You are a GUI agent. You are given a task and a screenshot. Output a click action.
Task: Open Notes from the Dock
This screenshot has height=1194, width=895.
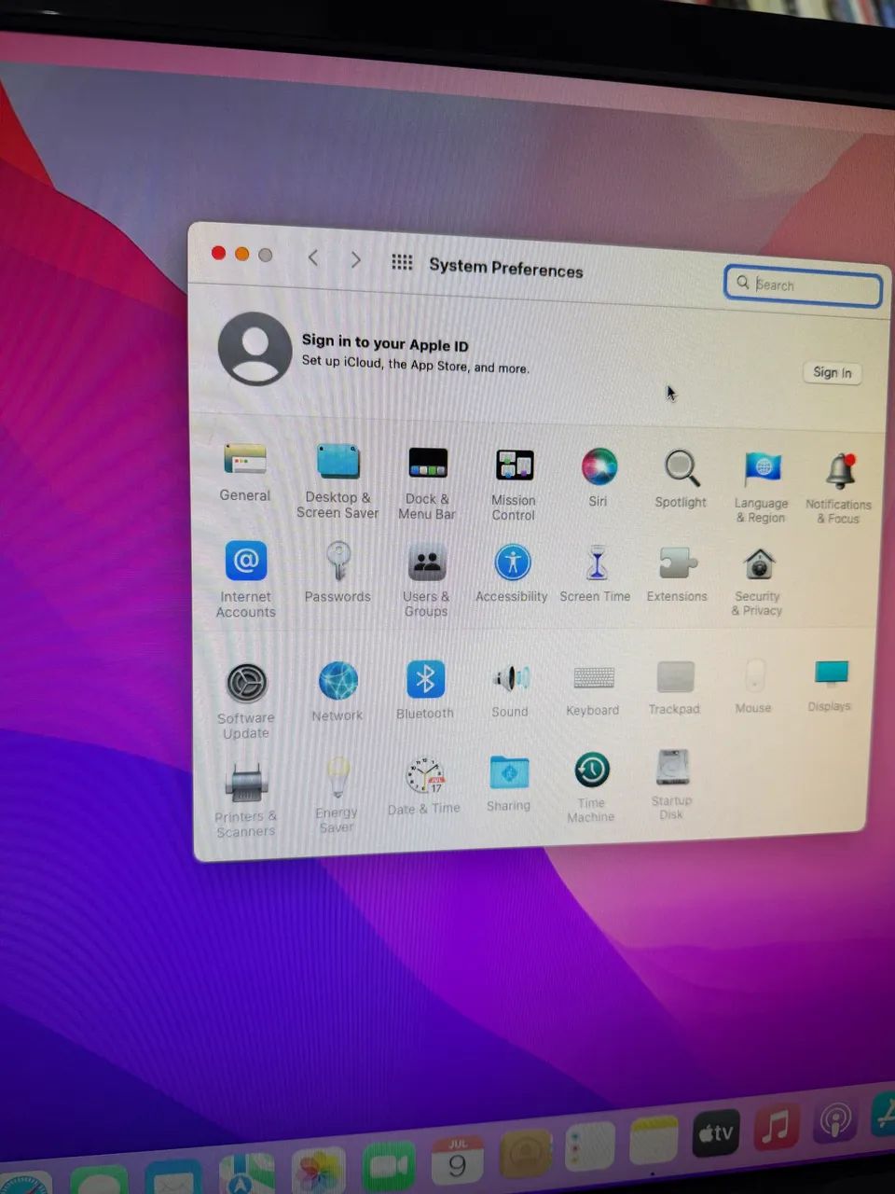[x=654, y=1141]
